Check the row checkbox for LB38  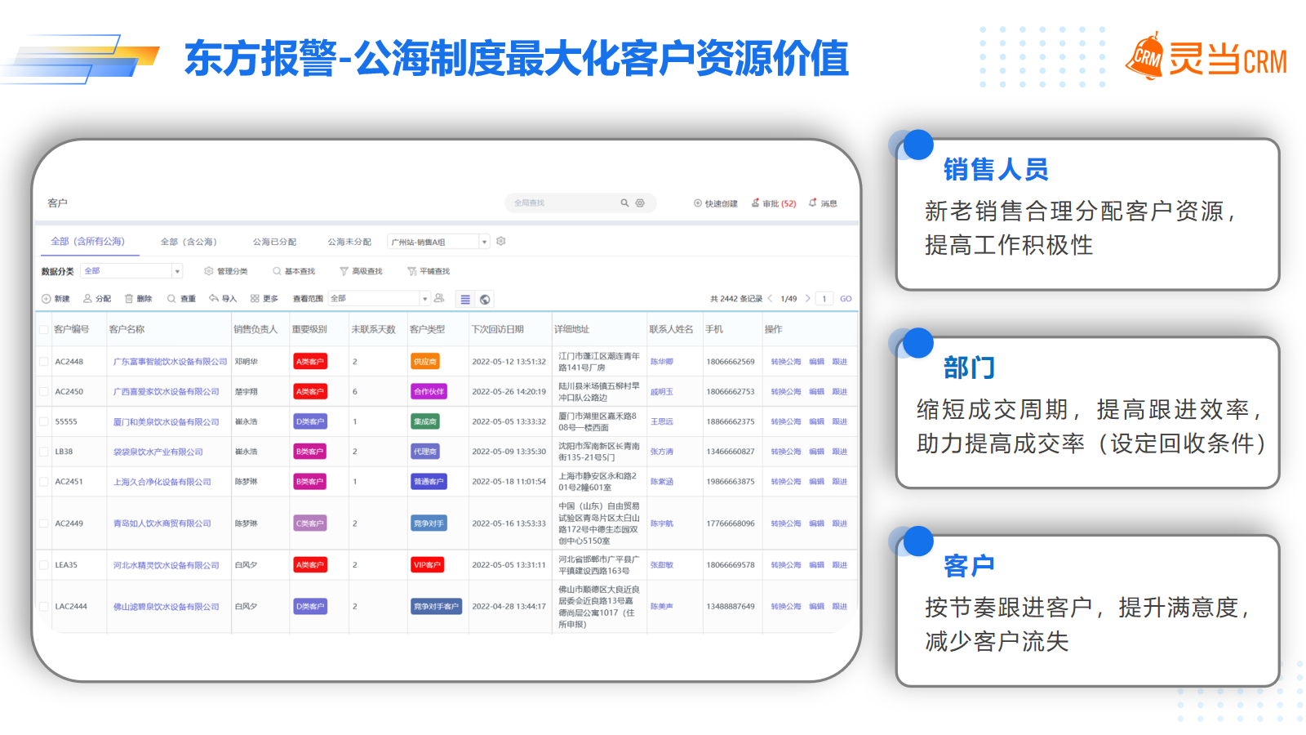(44, 452)
